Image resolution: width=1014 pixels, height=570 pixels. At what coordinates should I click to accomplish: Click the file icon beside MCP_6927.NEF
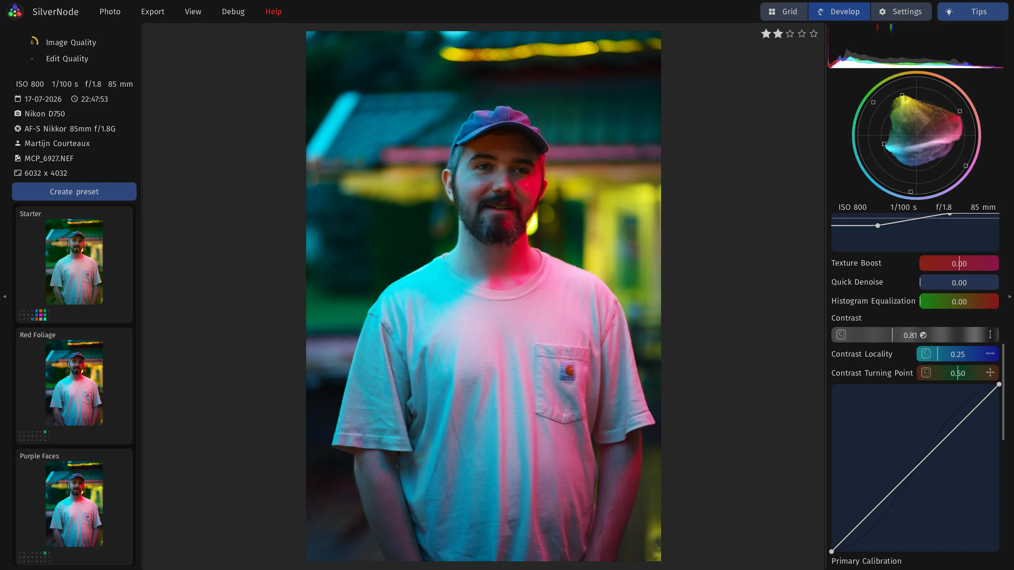18,158
